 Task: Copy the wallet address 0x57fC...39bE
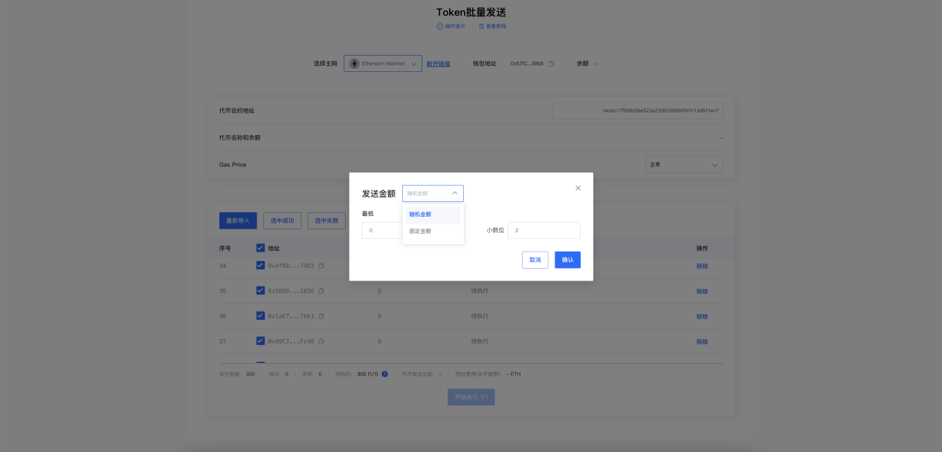551,64
